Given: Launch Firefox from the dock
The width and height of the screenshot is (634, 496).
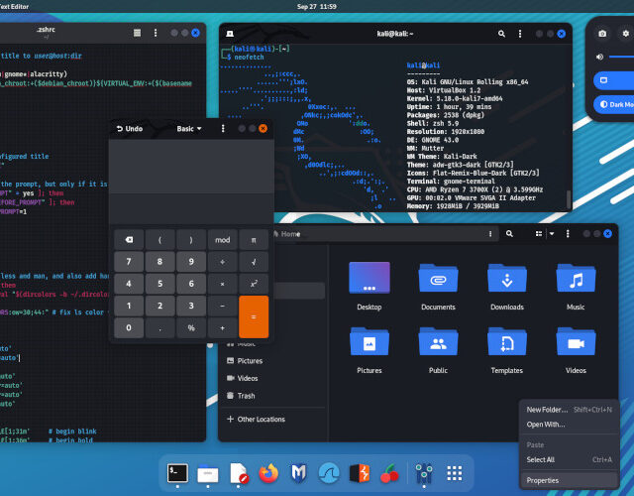Looking at the screenshot, I should coord(268,473).
